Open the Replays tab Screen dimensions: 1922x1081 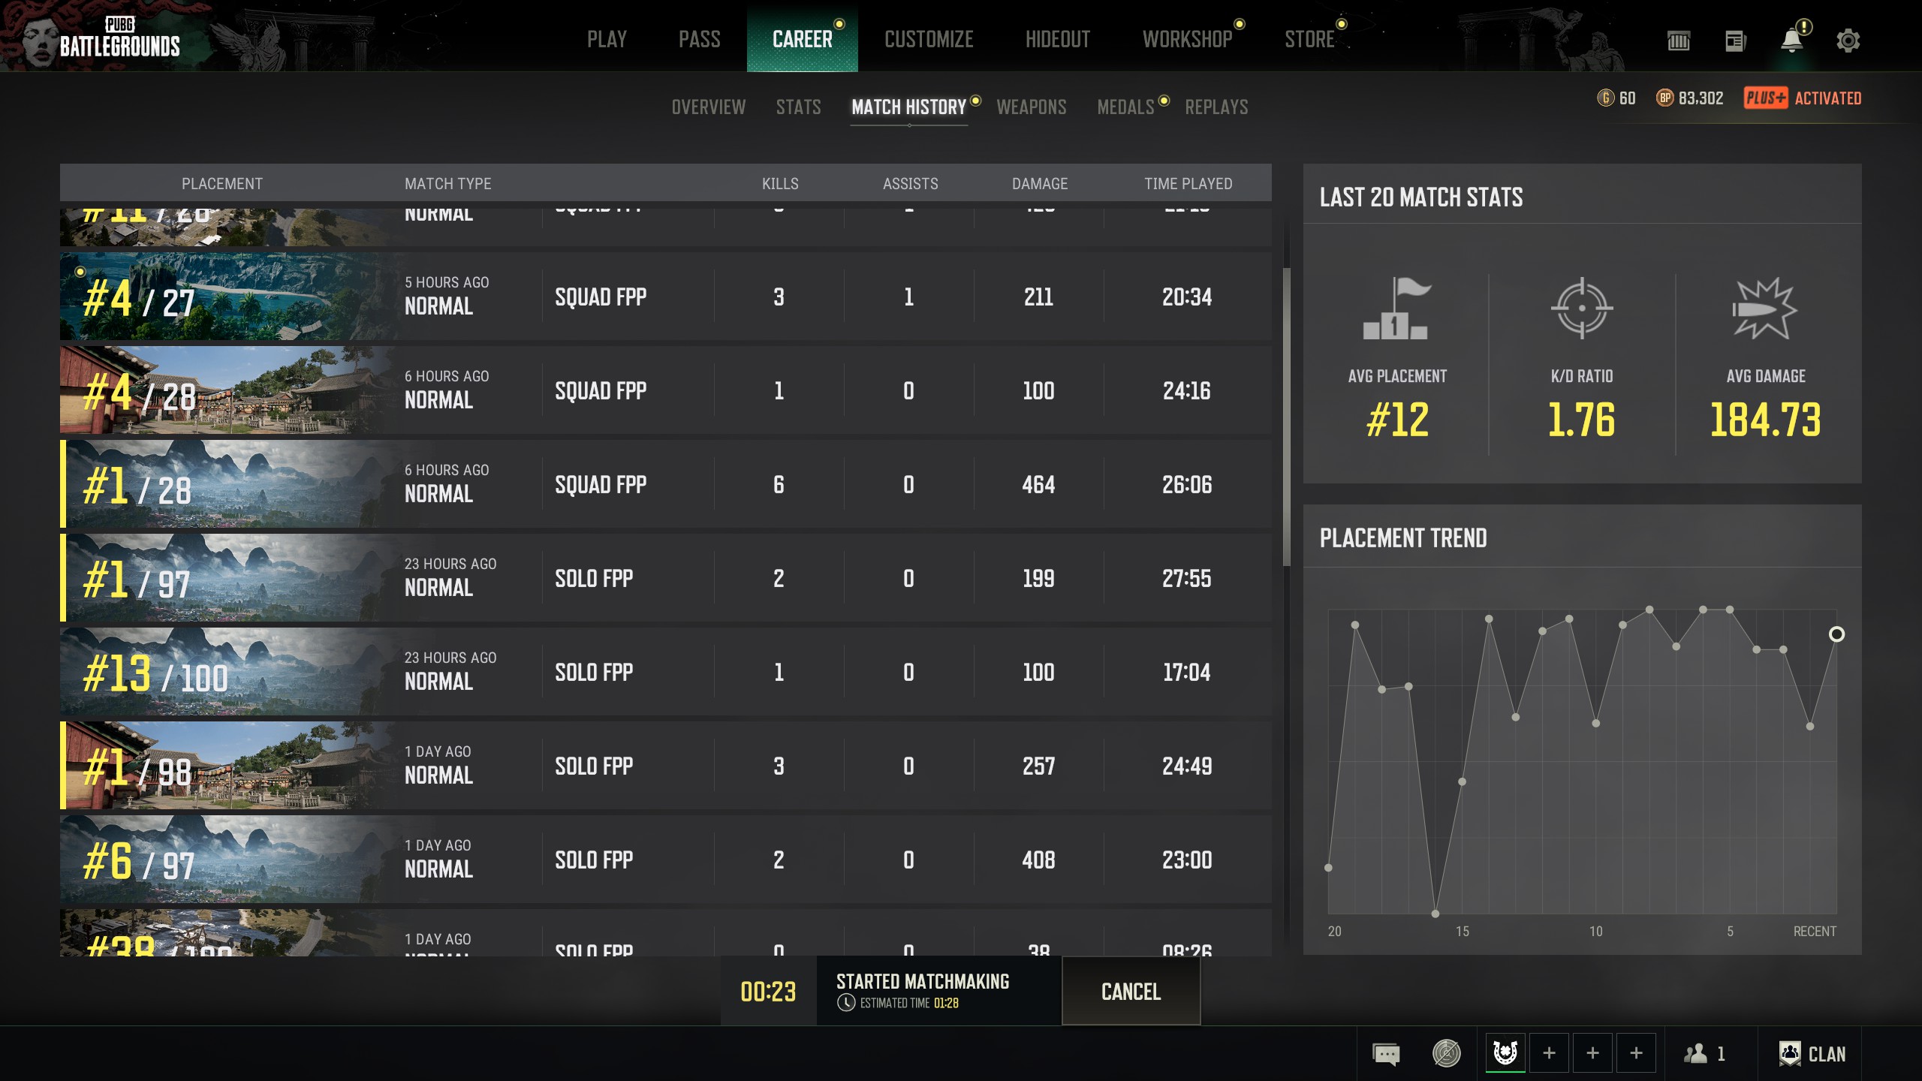pyautogui.click(x=1216, y=107)
